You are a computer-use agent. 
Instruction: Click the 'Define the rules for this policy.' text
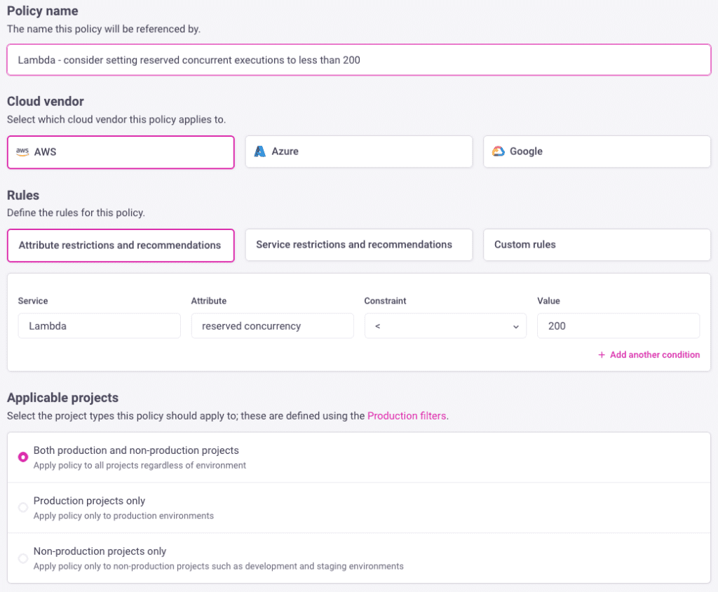pyautogui.click(x=76, y=213)
